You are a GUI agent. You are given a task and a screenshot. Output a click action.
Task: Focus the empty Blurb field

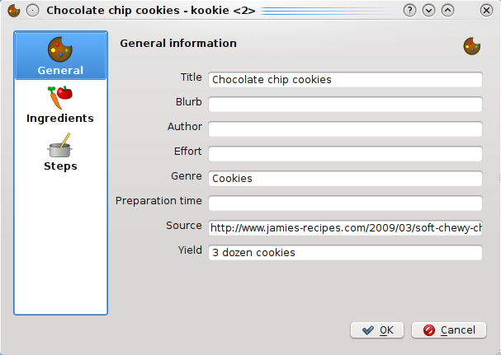pos(345,105)
